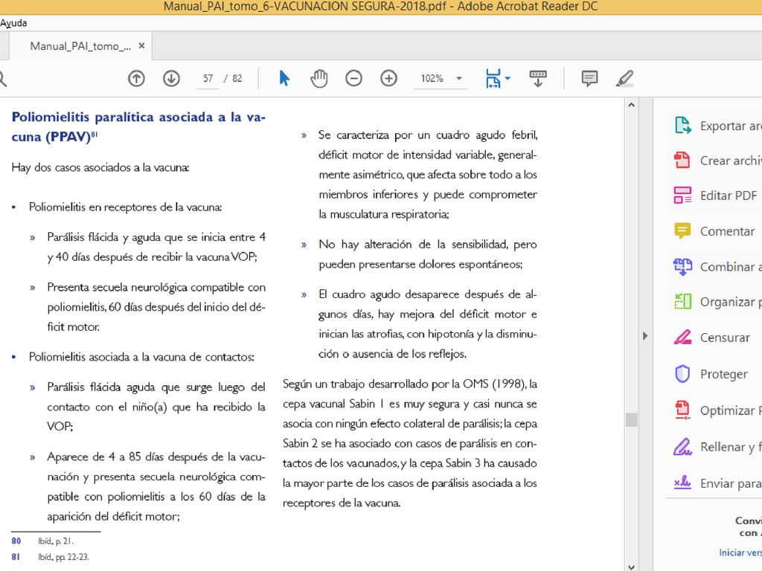Click the Rellenar y firmar icon
Screen dimensions: 762x571
[x=682, y=446]
